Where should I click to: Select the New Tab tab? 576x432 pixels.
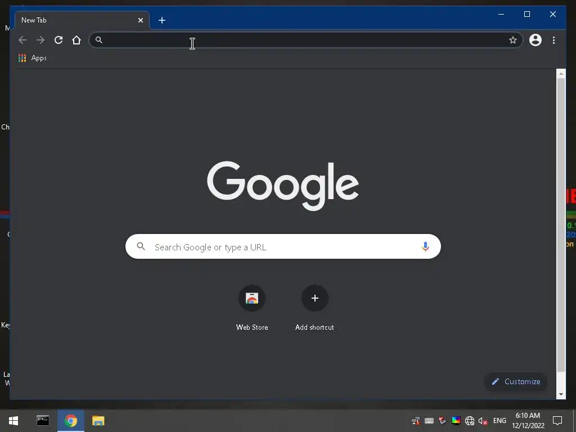click(82, 20)
